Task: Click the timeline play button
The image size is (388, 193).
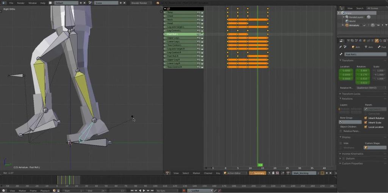Action: click(x=144, y=191)
